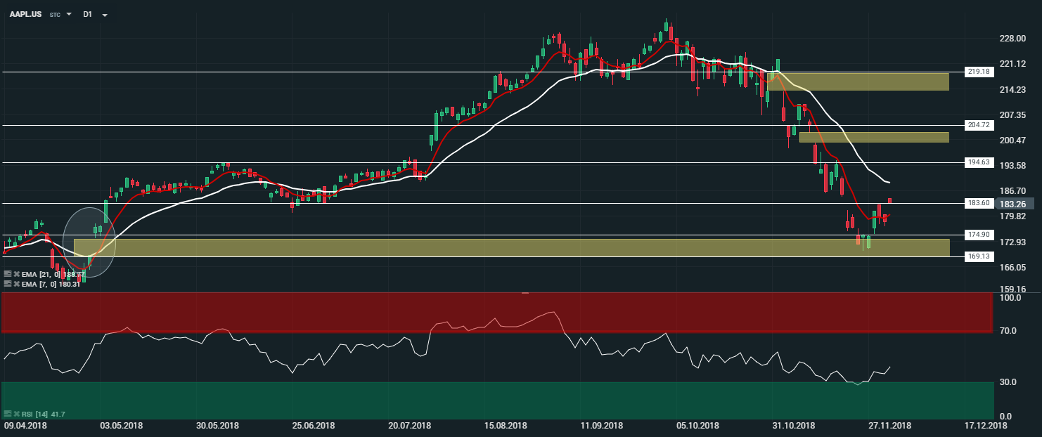Click the red overbought RSI zone
This screenshot has height=437, width=1042.
[x=496, y=313]
